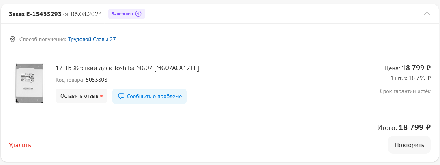Delete the order via Удалить
The height and width of the screenshot is (165, 440).
[x=20, y=145]
